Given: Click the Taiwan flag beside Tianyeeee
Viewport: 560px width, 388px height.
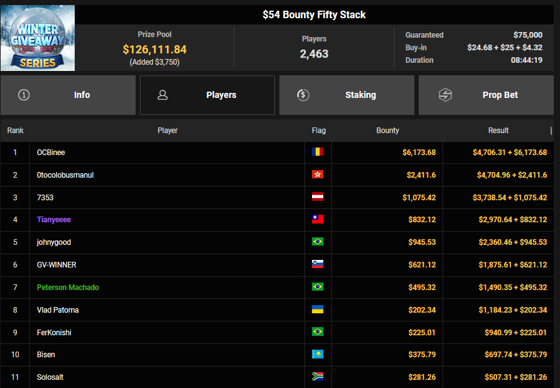Looking at the screenshot, I should pos(318,220).
